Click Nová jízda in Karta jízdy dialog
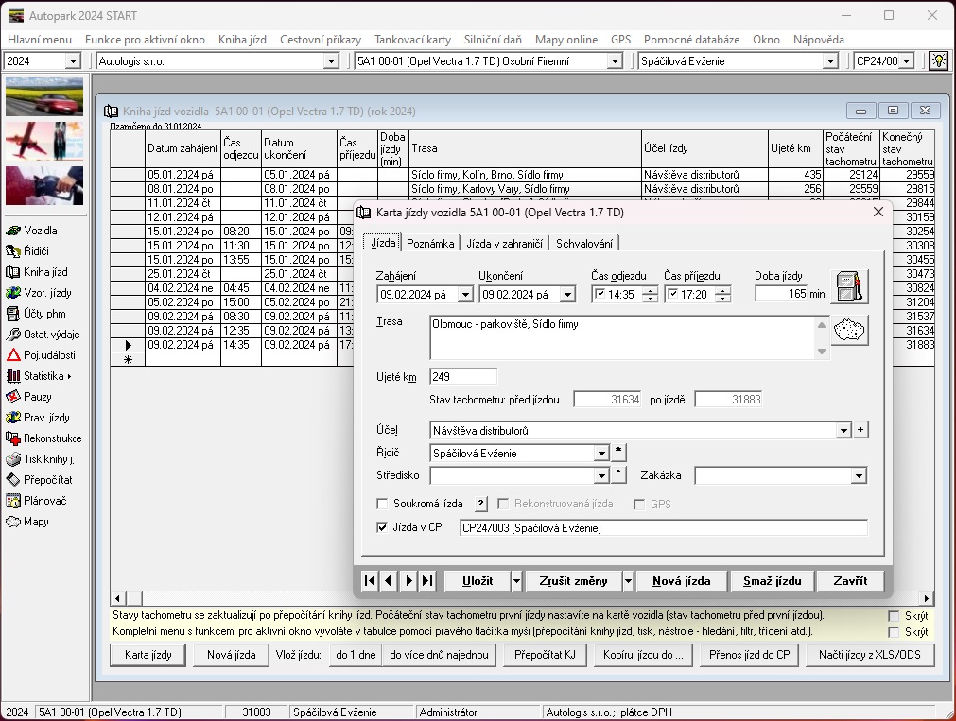 click(681, 581)
